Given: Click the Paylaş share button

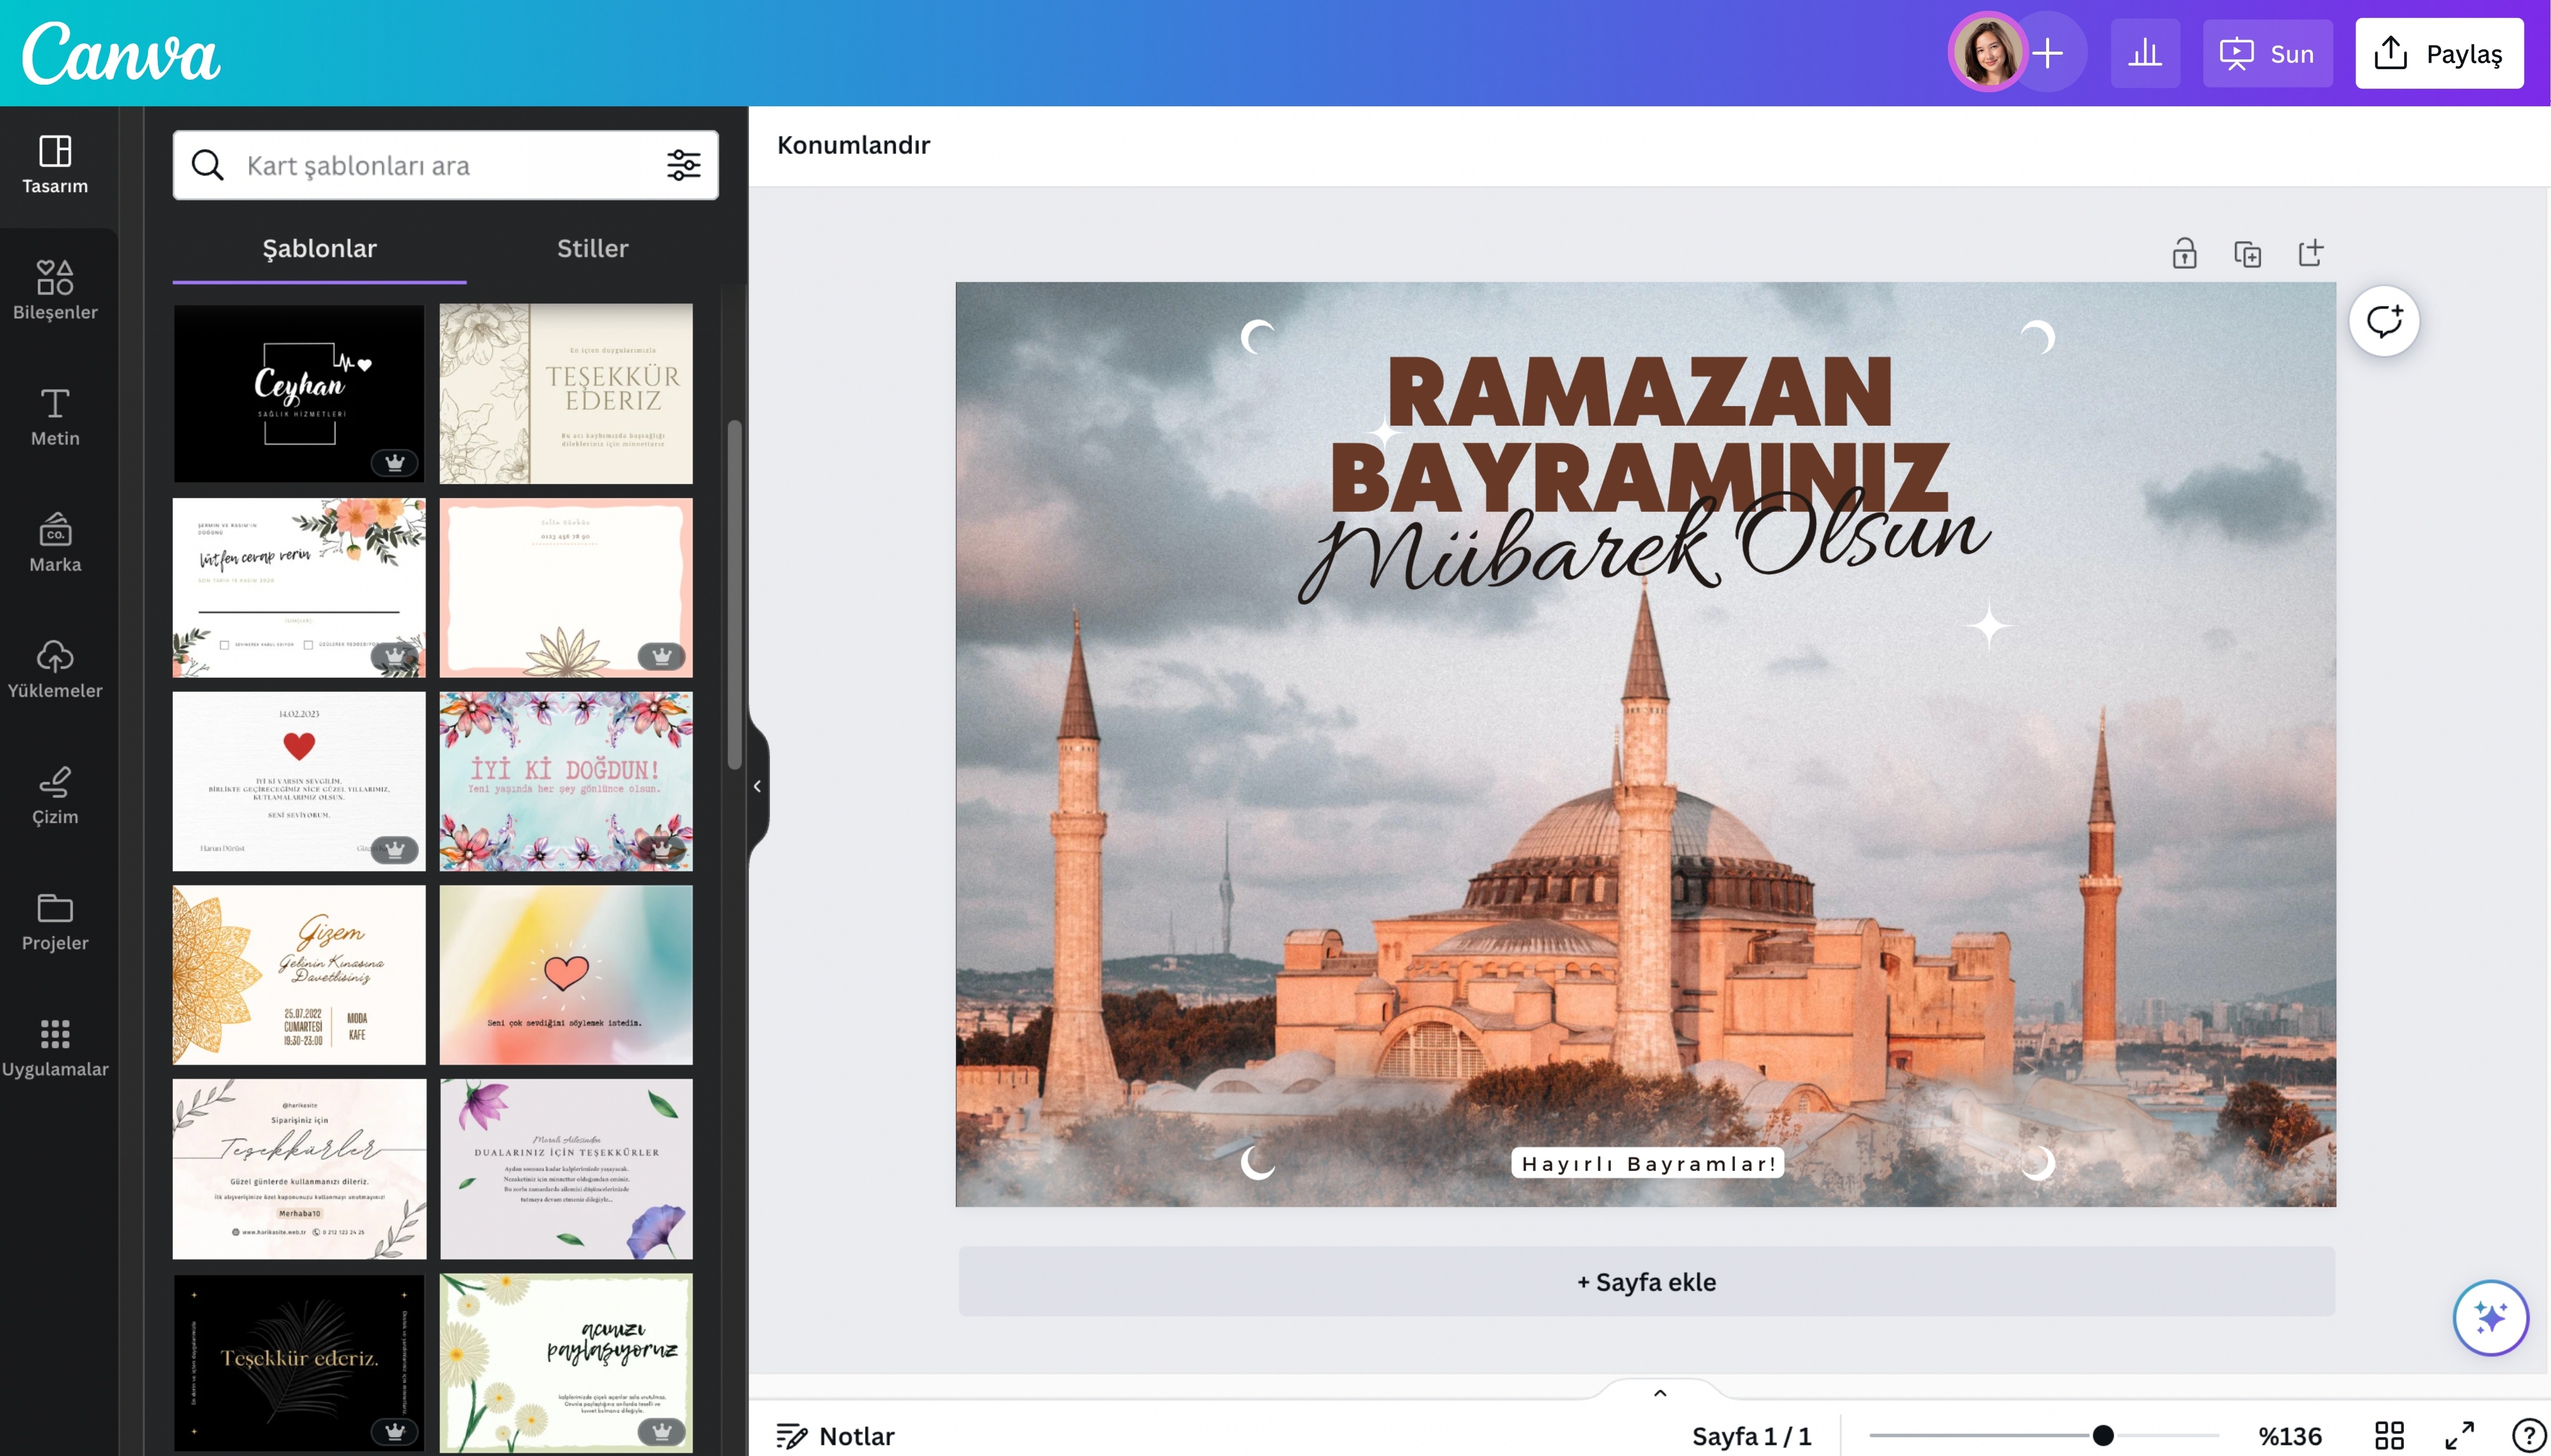Looking at the screenshot, I should (2439, 53).
